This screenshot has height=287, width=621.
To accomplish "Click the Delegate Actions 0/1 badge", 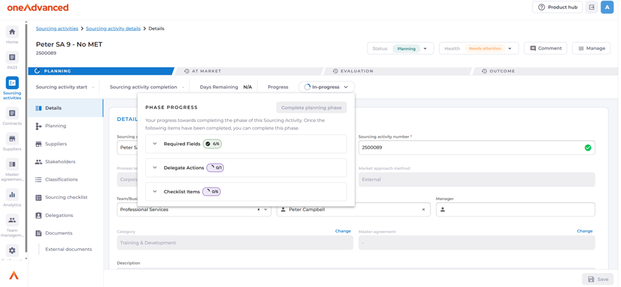I will coord(215,167).
